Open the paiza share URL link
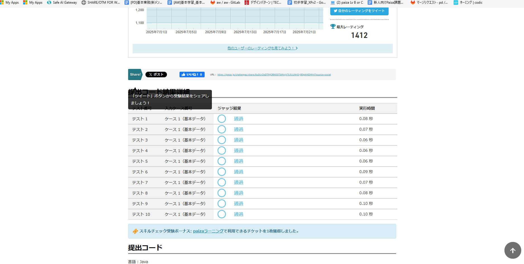 click(274, 75)
